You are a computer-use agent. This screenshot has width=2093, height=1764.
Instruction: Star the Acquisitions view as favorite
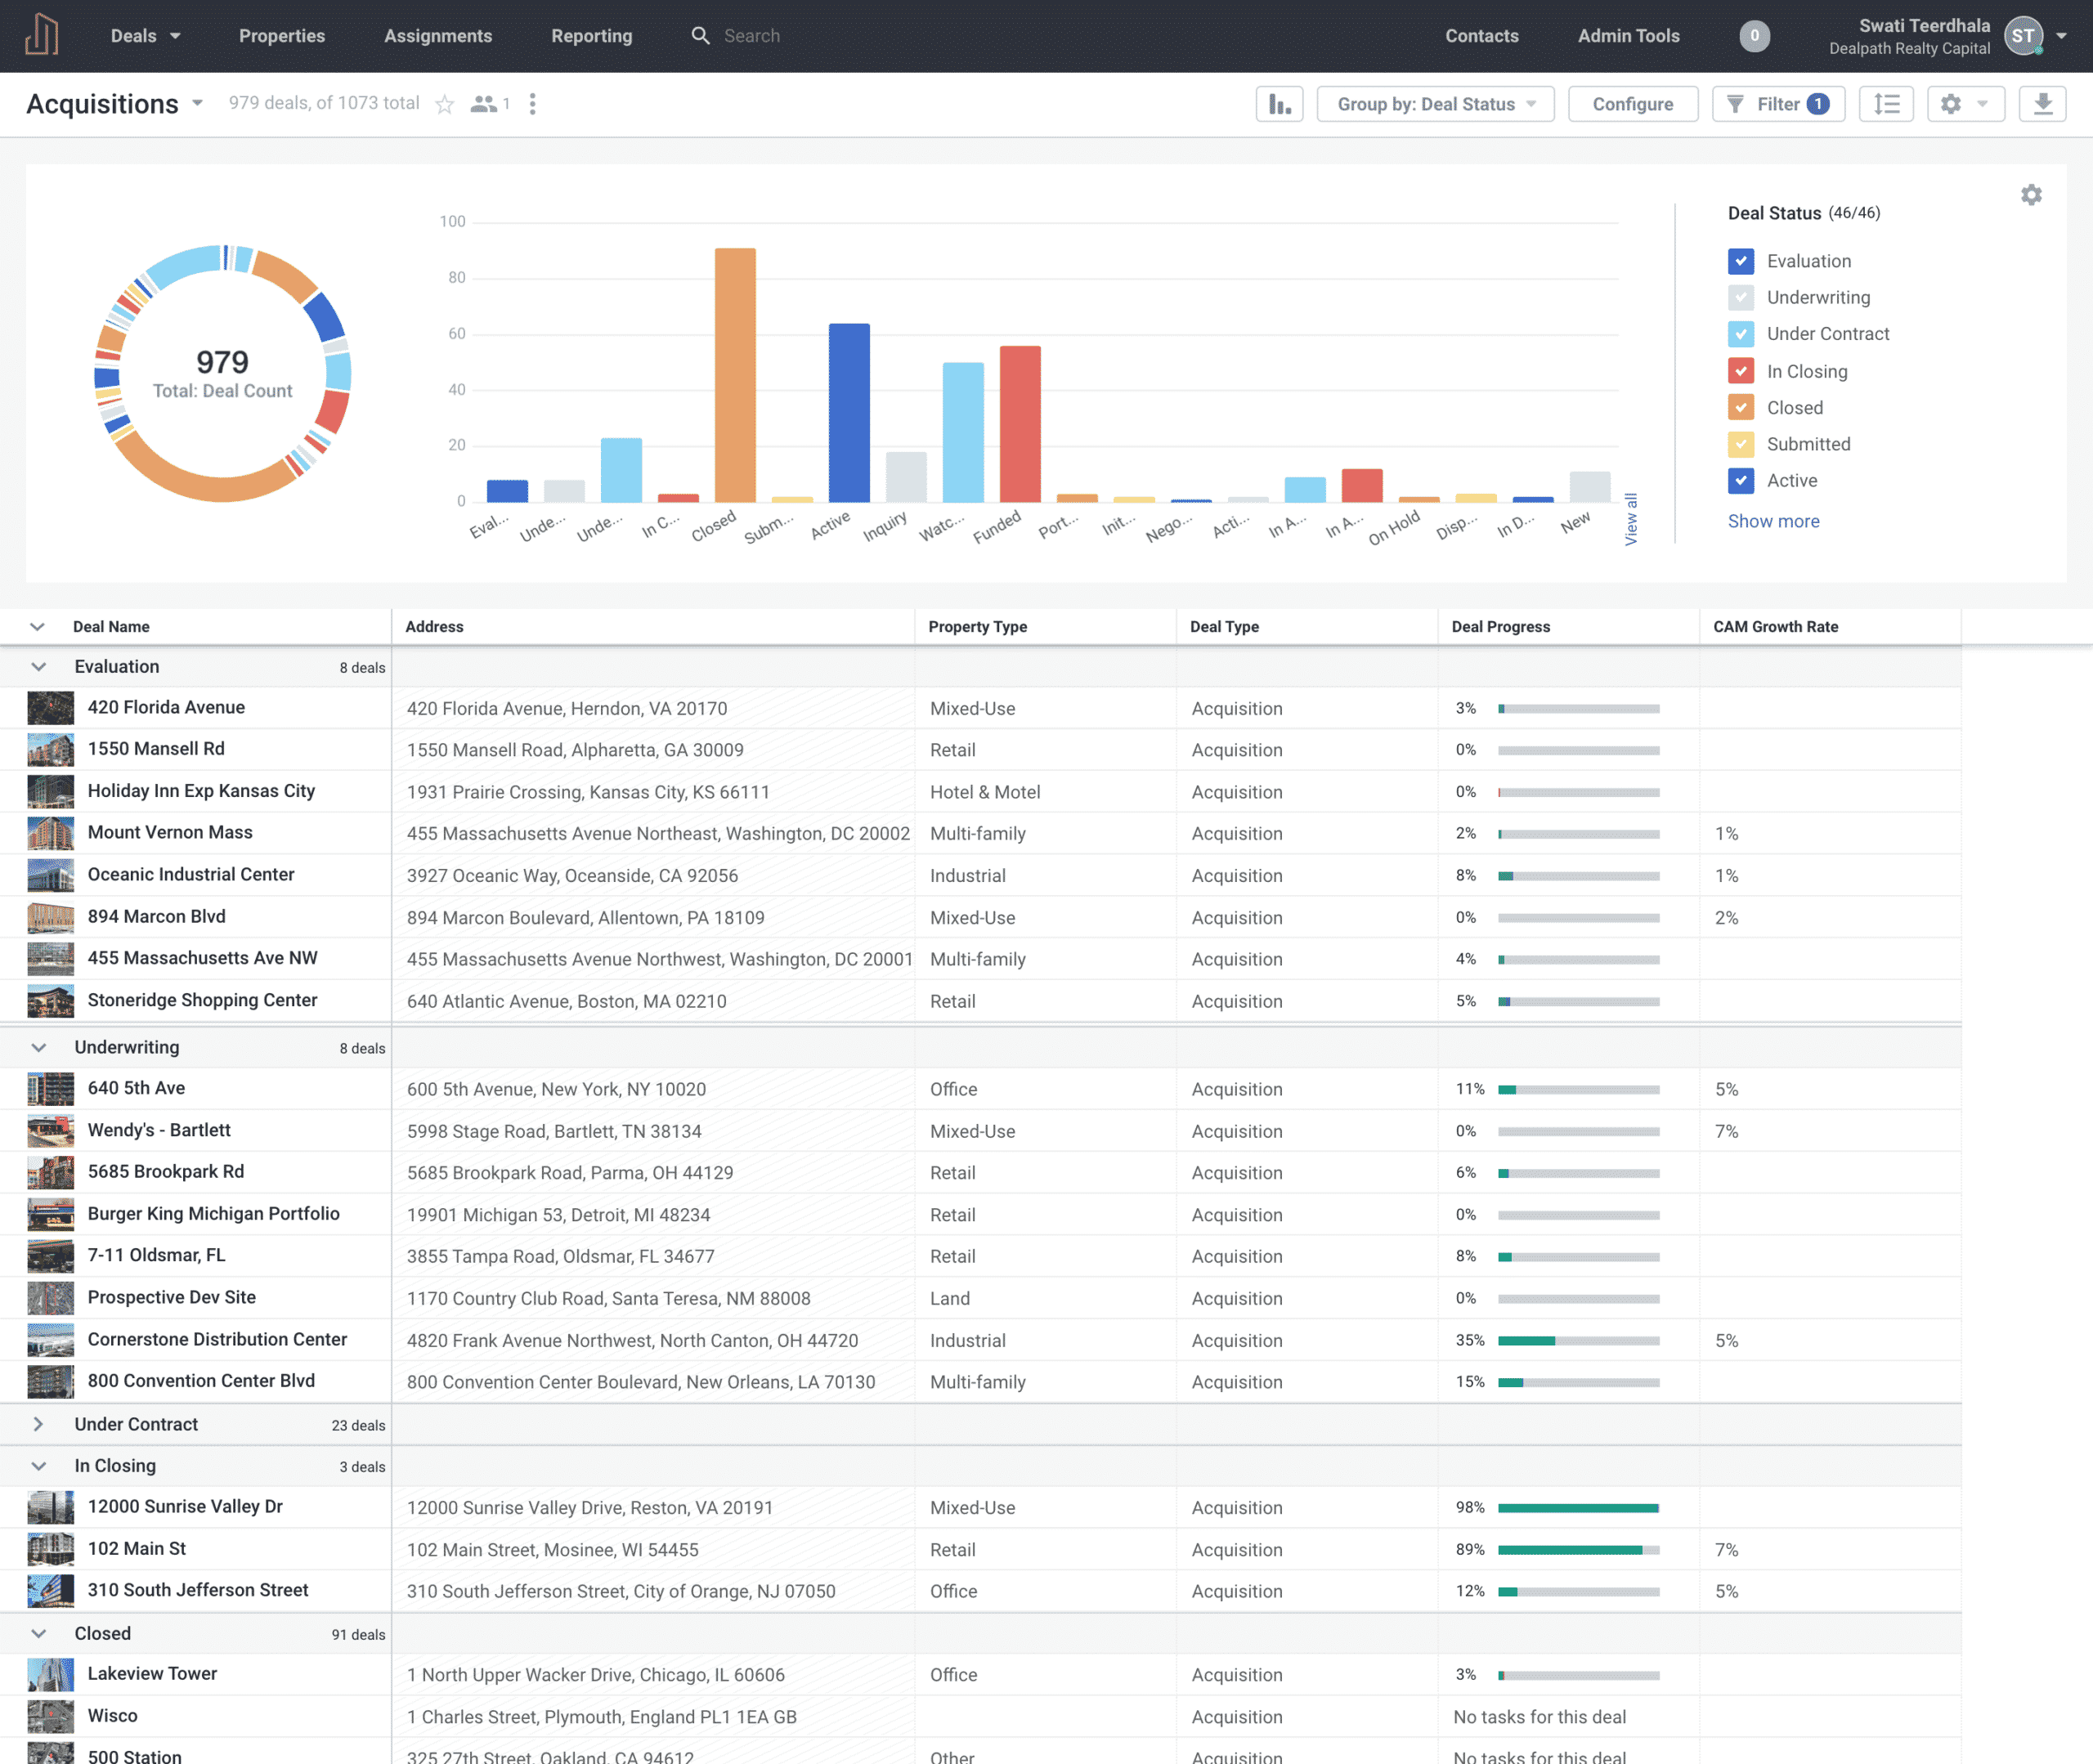click(445, 103)
